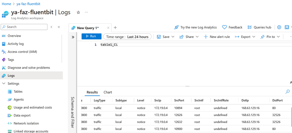The height and width of the screenshot is (133, 292).
Task: Switch to the Chart tab
Action: (108, 92)
